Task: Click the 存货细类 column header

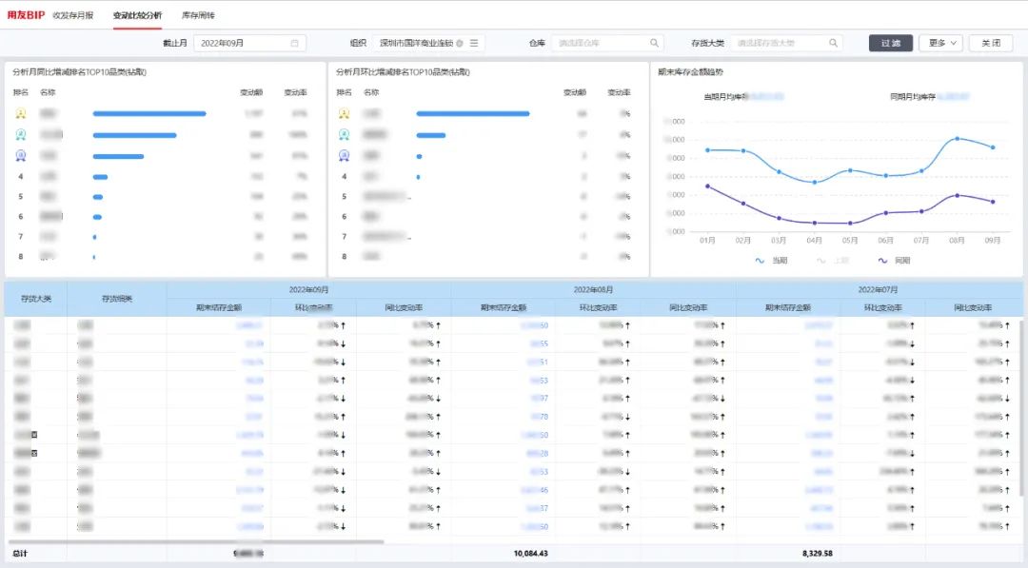Action: pos(117,299)
